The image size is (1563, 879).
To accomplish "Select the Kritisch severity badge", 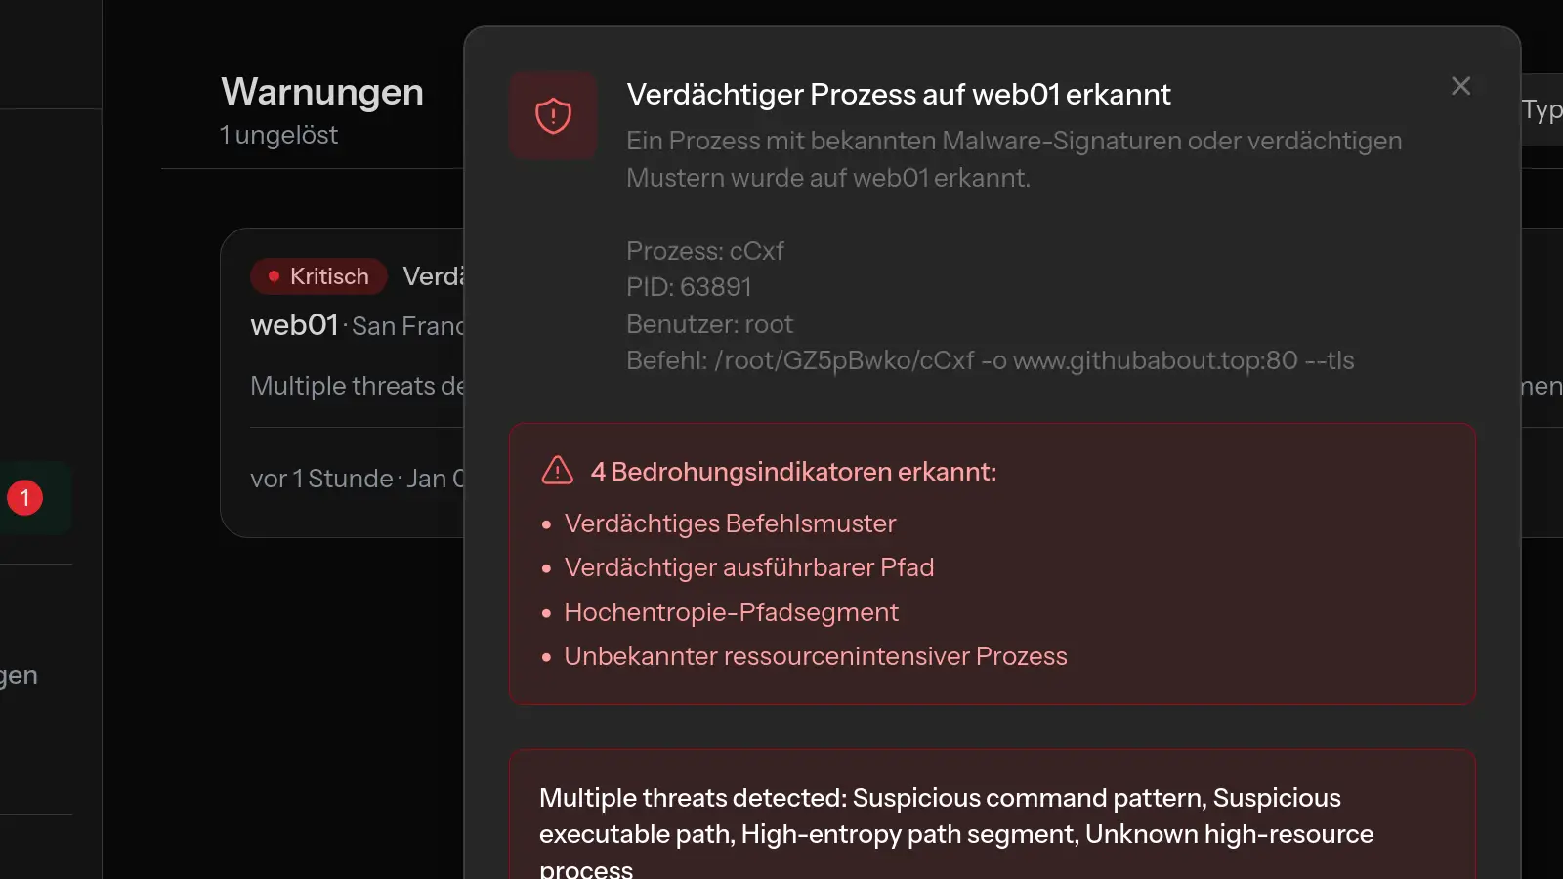I will point(318,276).
